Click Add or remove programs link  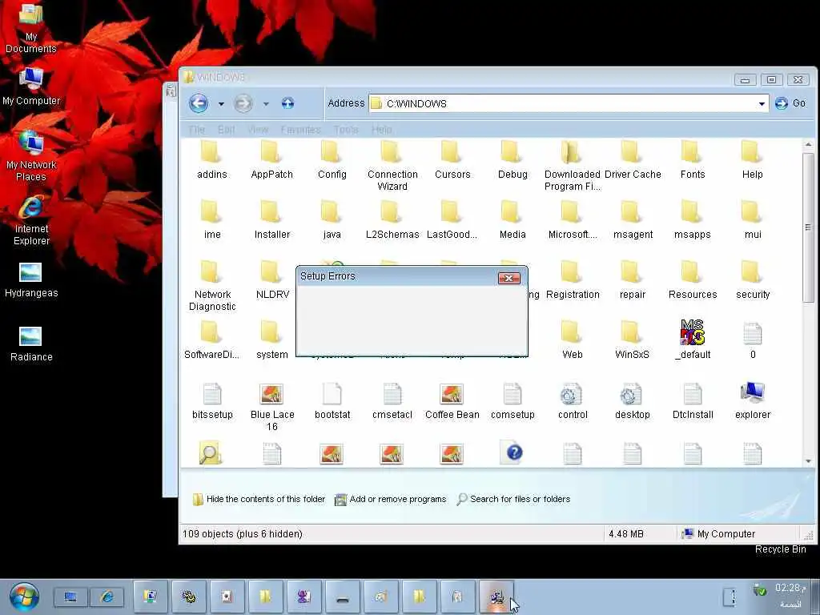coord(390,499)
